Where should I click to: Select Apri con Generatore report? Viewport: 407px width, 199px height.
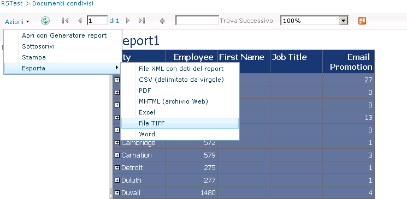[64, 35]
